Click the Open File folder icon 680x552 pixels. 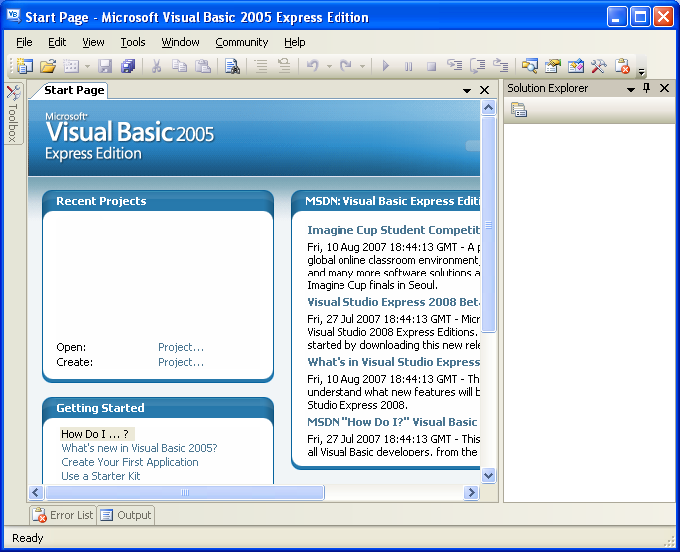pos(48,66)
